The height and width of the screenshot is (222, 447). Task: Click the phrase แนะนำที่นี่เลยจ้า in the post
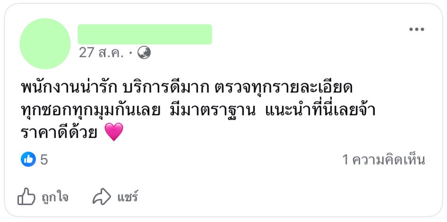[x=320, y=110]
